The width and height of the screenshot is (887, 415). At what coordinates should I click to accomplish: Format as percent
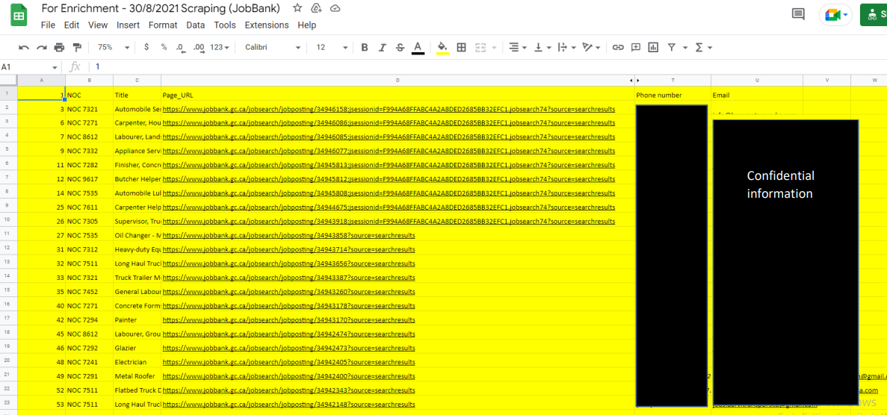164,48
